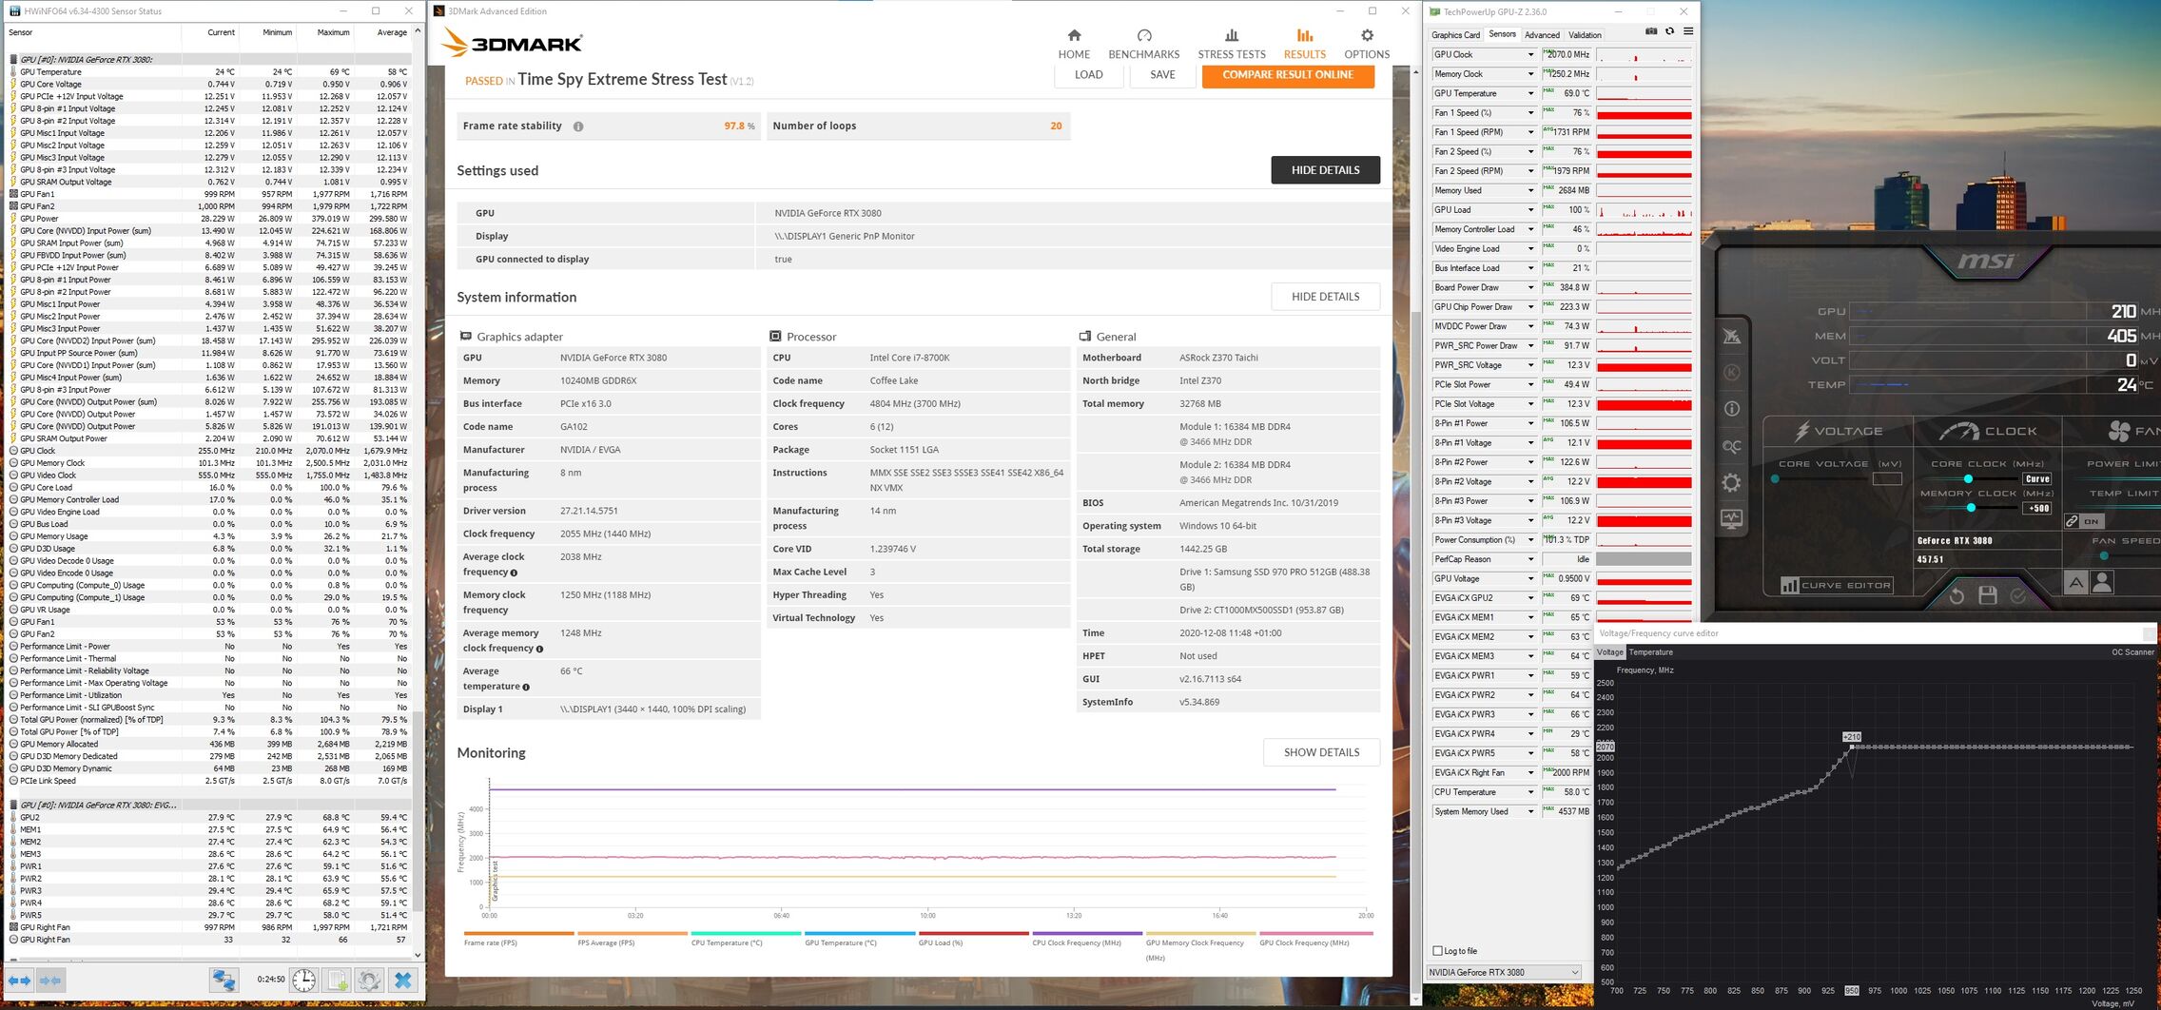This screenshot has height=1010, width=2161.
Task: Select +210 point on voltage/frequency curve
Action: click(1852, 747)
